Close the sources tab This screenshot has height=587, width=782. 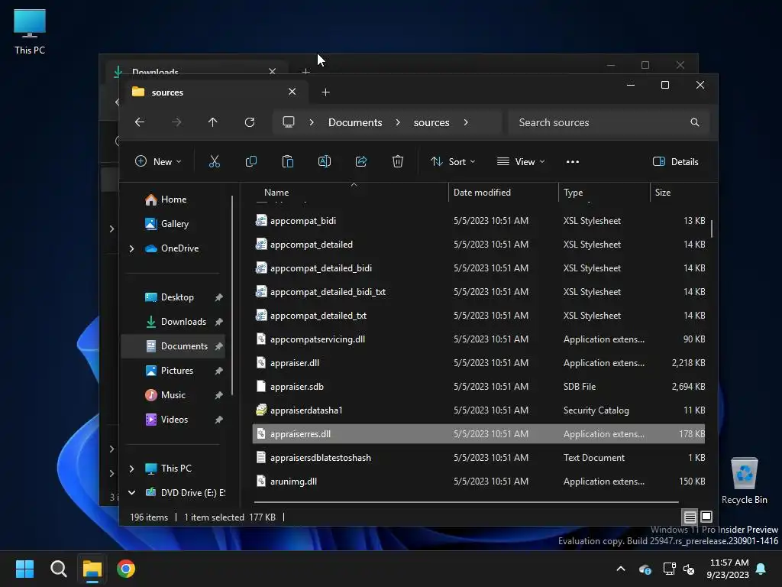click(292, 92)
